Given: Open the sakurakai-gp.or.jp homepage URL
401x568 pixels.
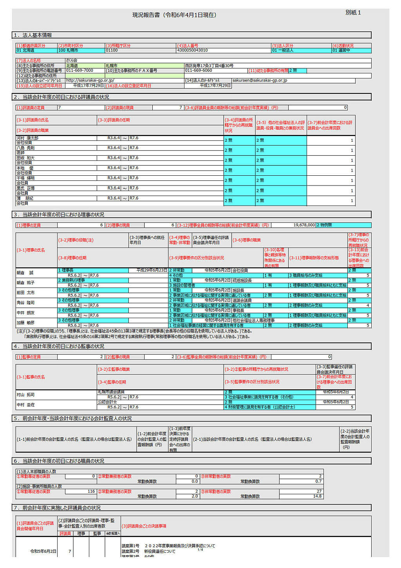Looking at the screenshot, I should coord(90,80).
